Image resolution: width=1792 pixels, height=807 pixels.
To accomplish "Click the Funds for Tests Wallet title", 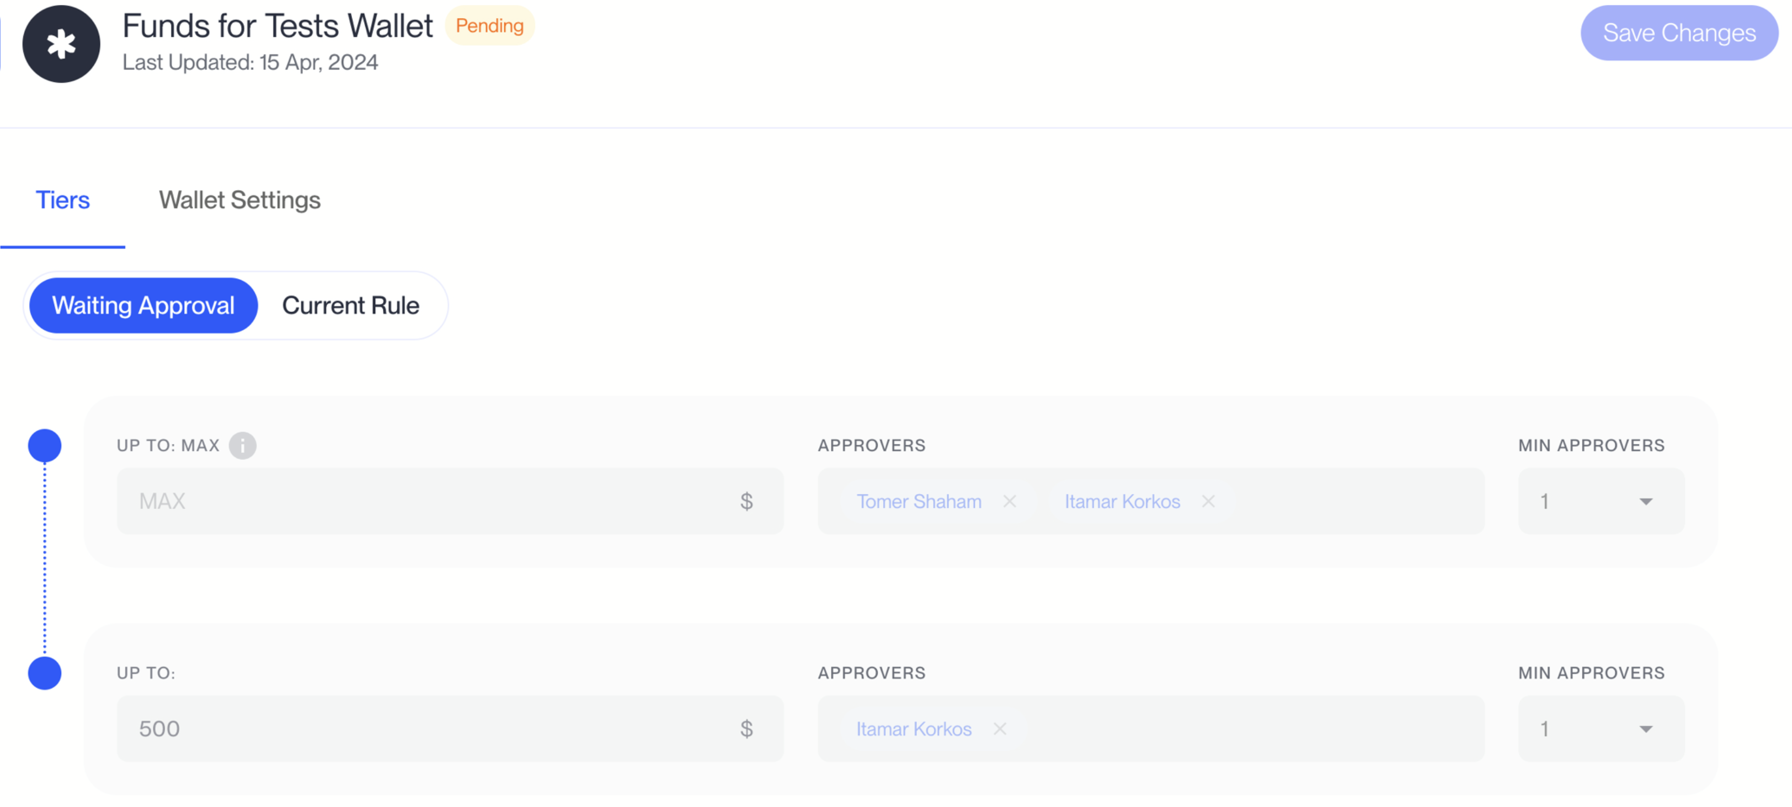I will pyautogui.click(x=278, y=26).
